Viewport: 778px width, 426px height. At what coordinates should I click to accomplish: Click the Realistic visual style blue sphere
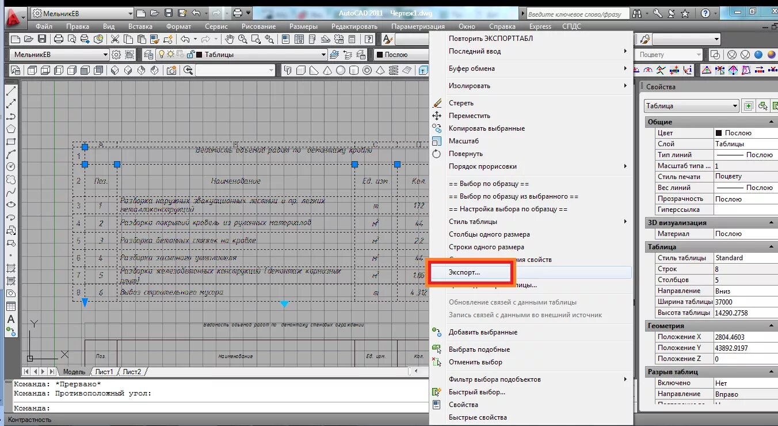point(758,55)
